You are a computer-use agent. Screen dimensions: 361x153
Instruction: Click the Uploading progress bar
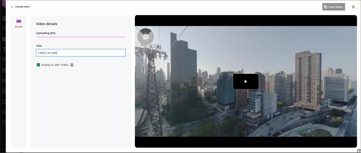[x=81, y=37]
